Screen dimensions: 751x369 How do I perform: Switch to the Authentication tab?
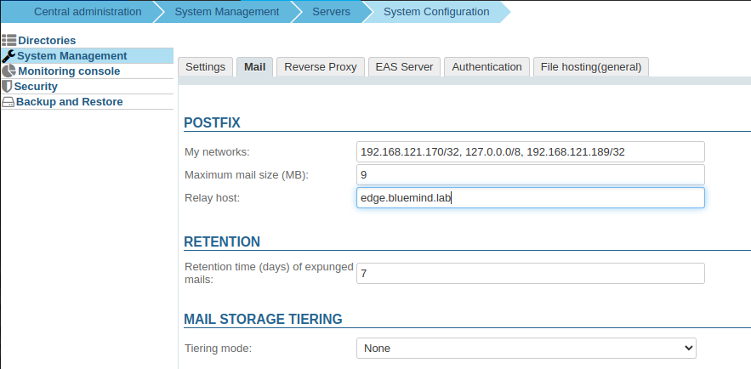click(x=486, y=66)
